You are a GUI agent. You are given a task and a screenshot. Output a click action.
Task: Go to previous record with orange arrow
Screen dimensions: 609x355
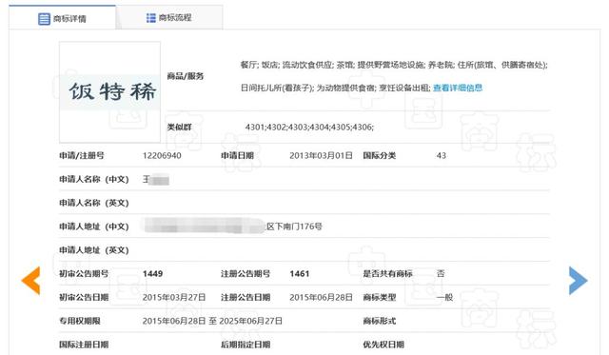[x=30, y=281]
